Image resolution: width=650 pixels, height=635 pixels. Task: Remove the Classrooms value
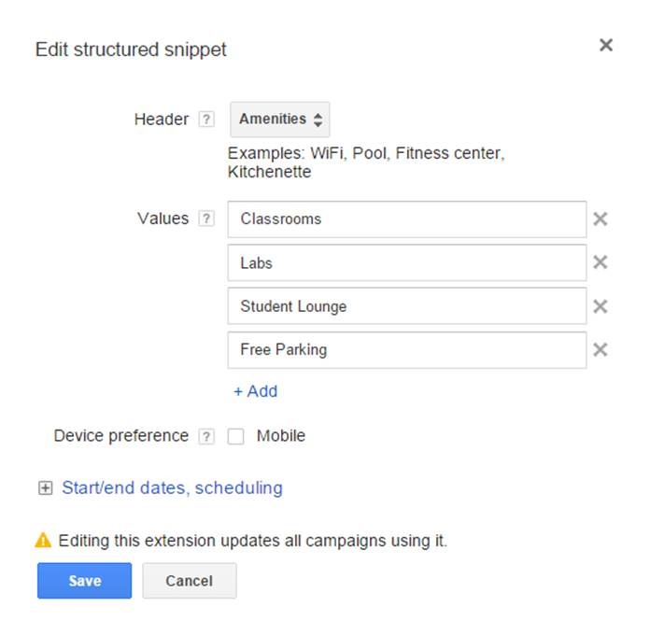coord(601,219)
